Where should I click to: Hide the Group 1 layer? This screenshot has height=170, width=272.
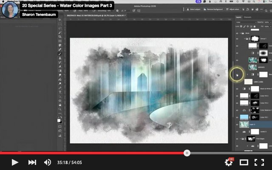click(237, 39)
